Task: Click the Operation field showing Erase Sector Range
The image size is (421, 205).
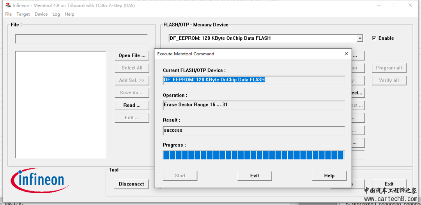Action: coord(254,105)
